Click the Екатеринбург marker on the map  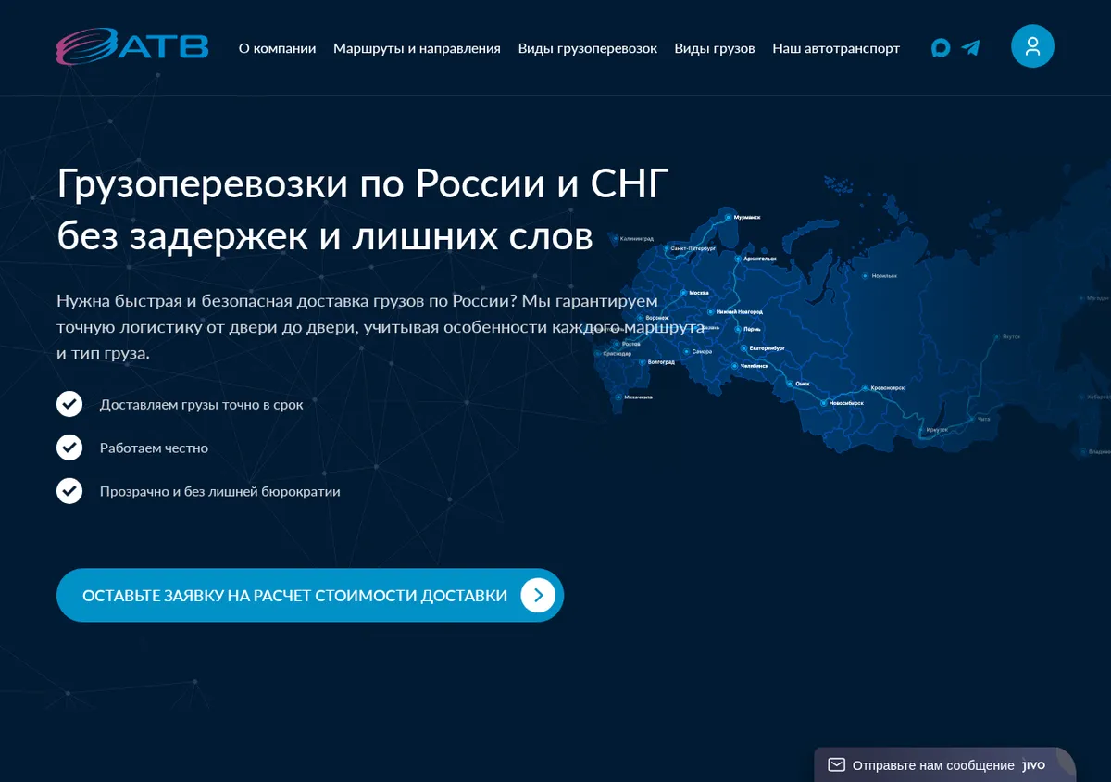point(743,348)
